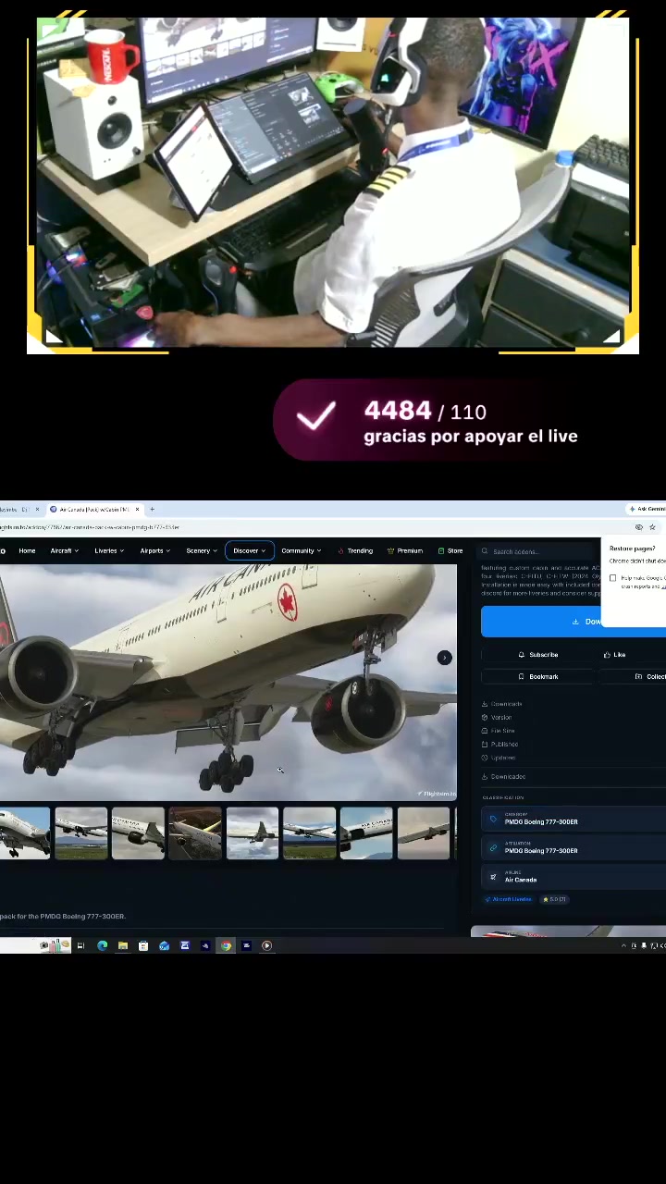Select the first gallery thumbnail

pyautogui.click(x=24, y=833)
